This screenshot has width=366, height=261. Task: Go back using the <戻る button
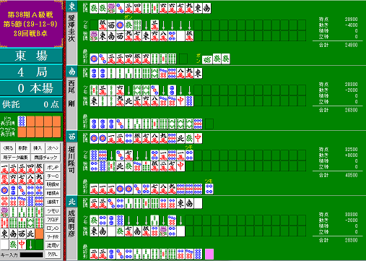click(x=8, y=148)
